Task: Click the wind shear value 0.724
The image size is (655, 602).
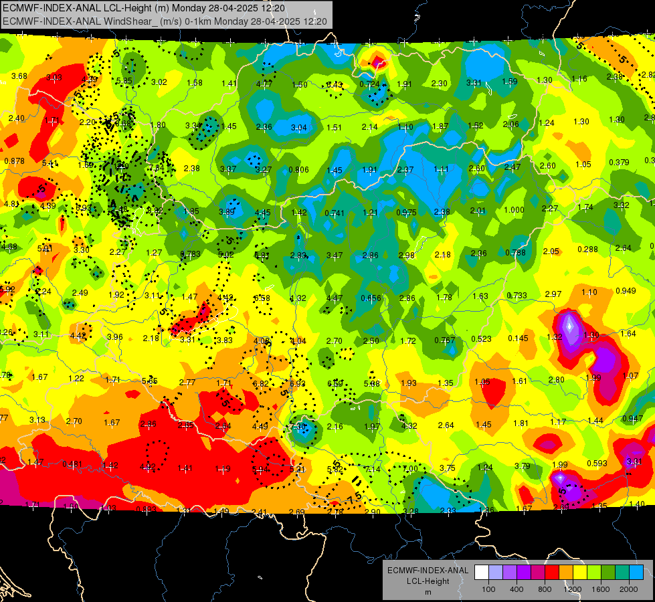Action: [369, 84]
